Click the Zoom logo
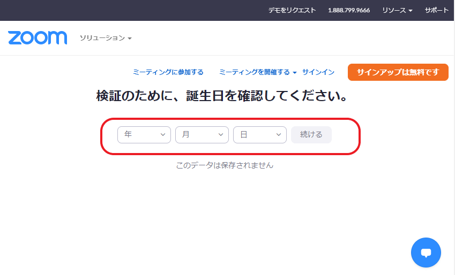 pos(38,37)
